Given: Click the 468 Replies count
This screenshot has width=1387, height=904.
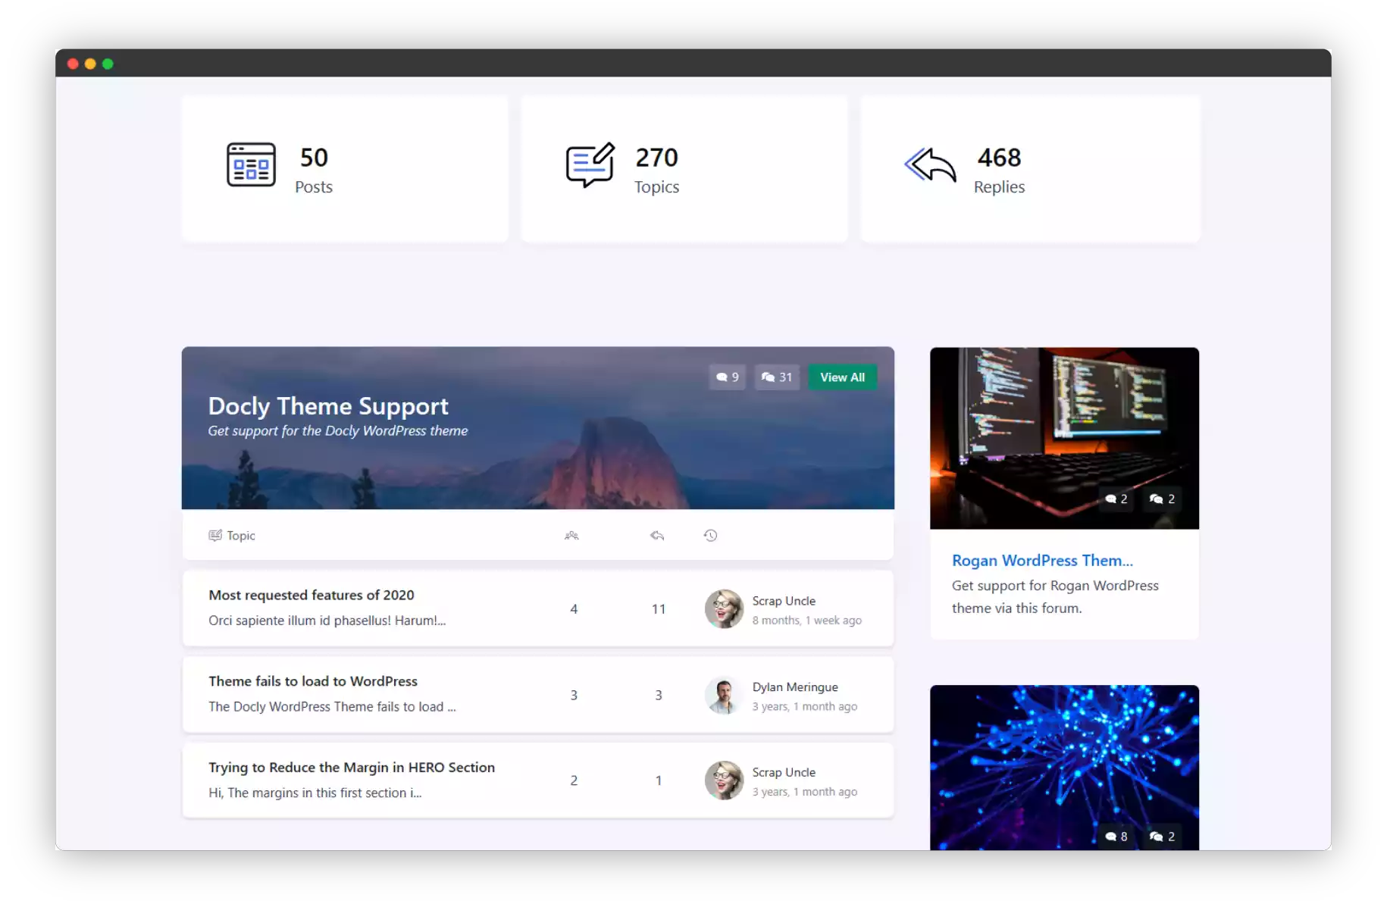Looking at the screenshot, I should pos(999,158).
